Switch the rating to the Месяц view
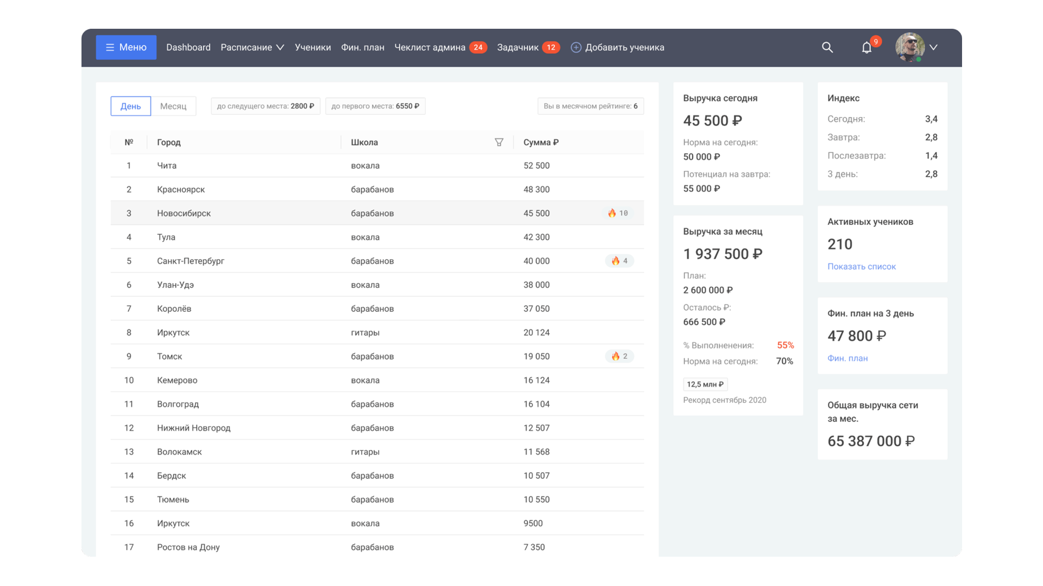 click(x=173, y=106)
